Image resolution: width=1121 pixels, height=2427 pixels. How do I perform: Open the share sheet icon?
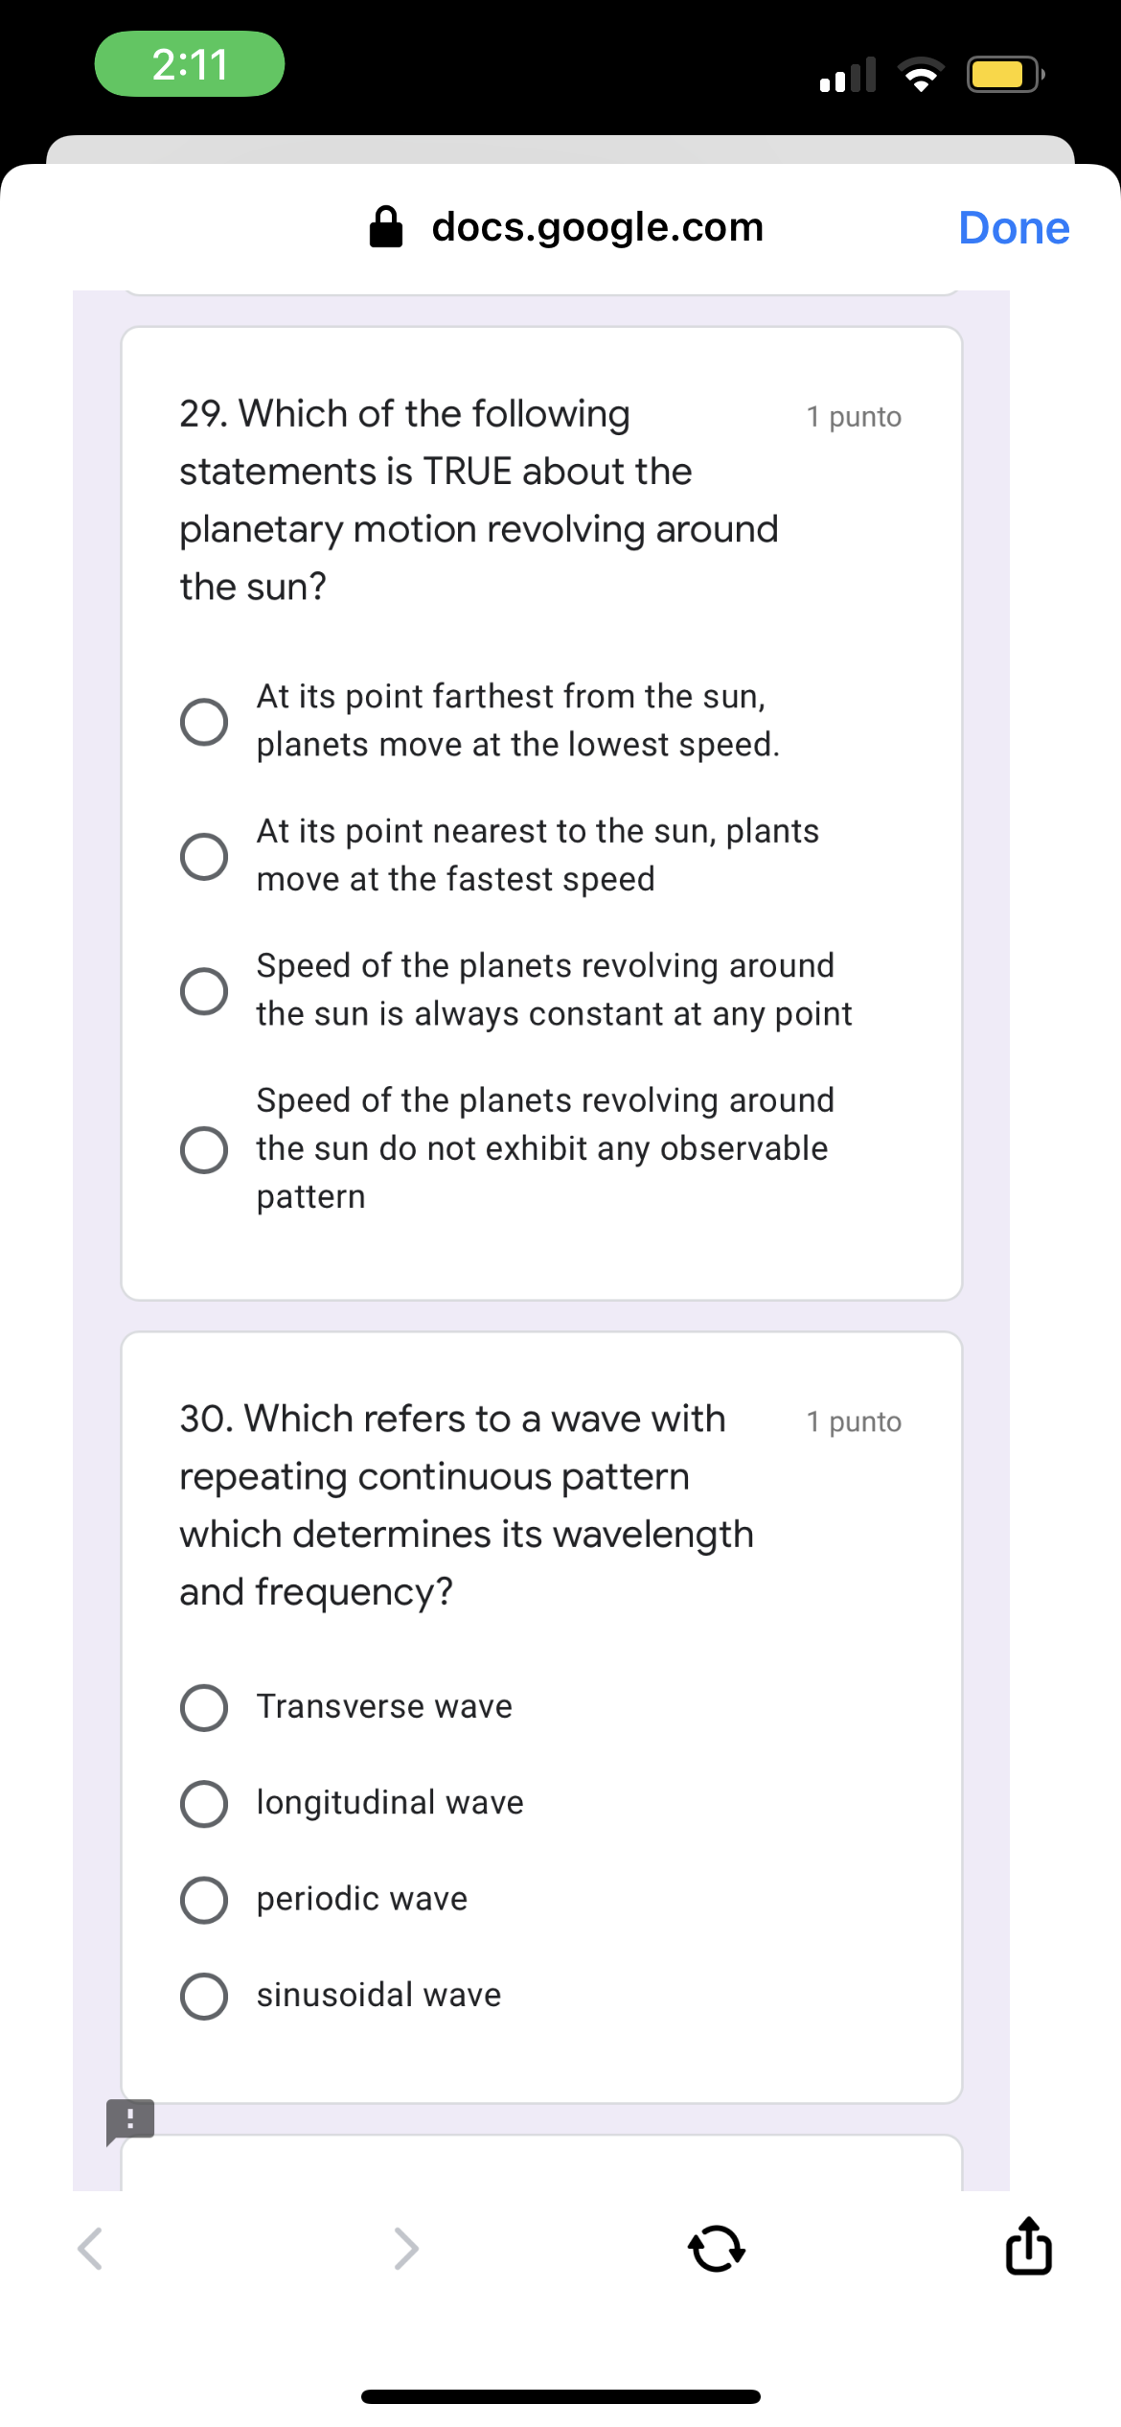(1029, 2246)
